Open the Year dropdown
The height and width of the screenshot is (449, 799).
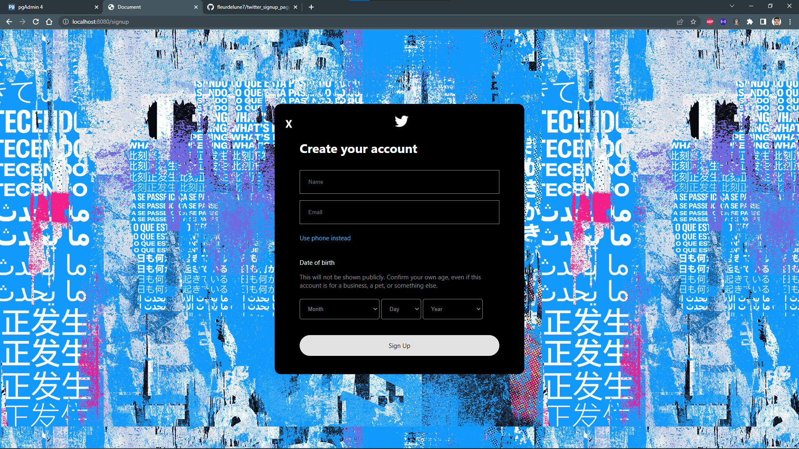[x=452, y=309]
